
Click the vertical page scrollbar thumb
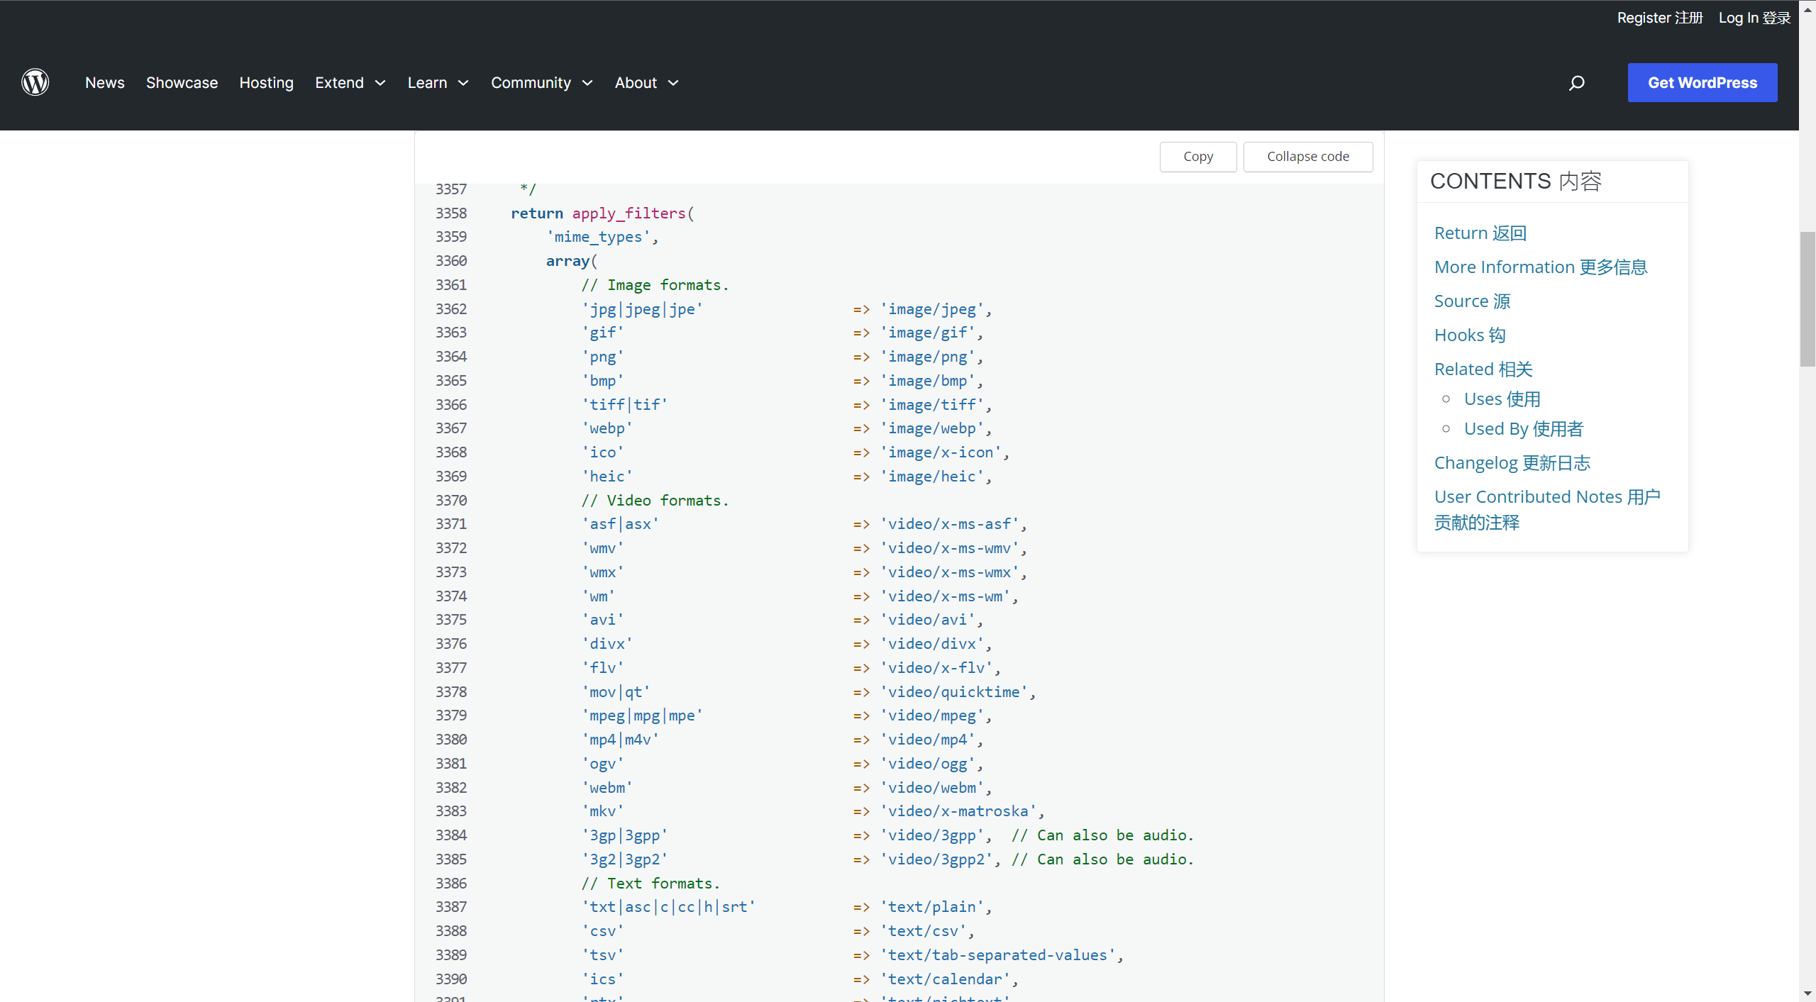(1807, 299)
